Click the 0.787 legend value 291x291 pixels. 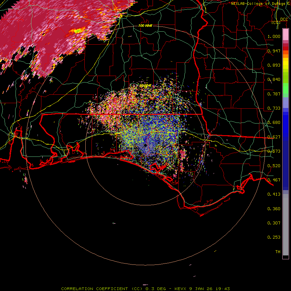coord(274,94)
